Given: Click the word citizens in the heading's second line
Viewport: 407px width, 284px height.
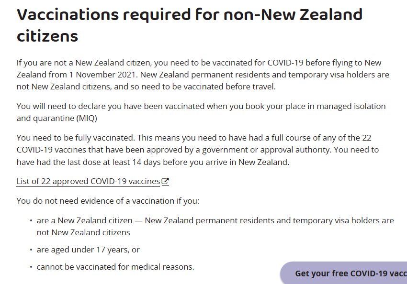Looking at the screenshot, I should coord(47,36).
